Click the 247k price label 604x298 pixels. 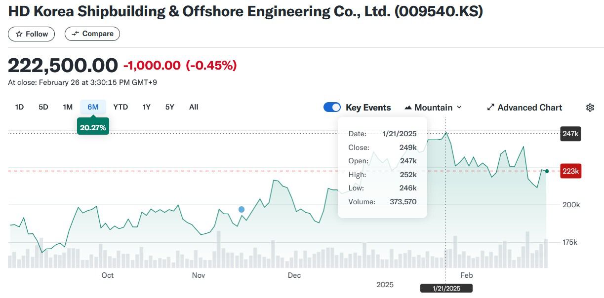click(570, 134)
